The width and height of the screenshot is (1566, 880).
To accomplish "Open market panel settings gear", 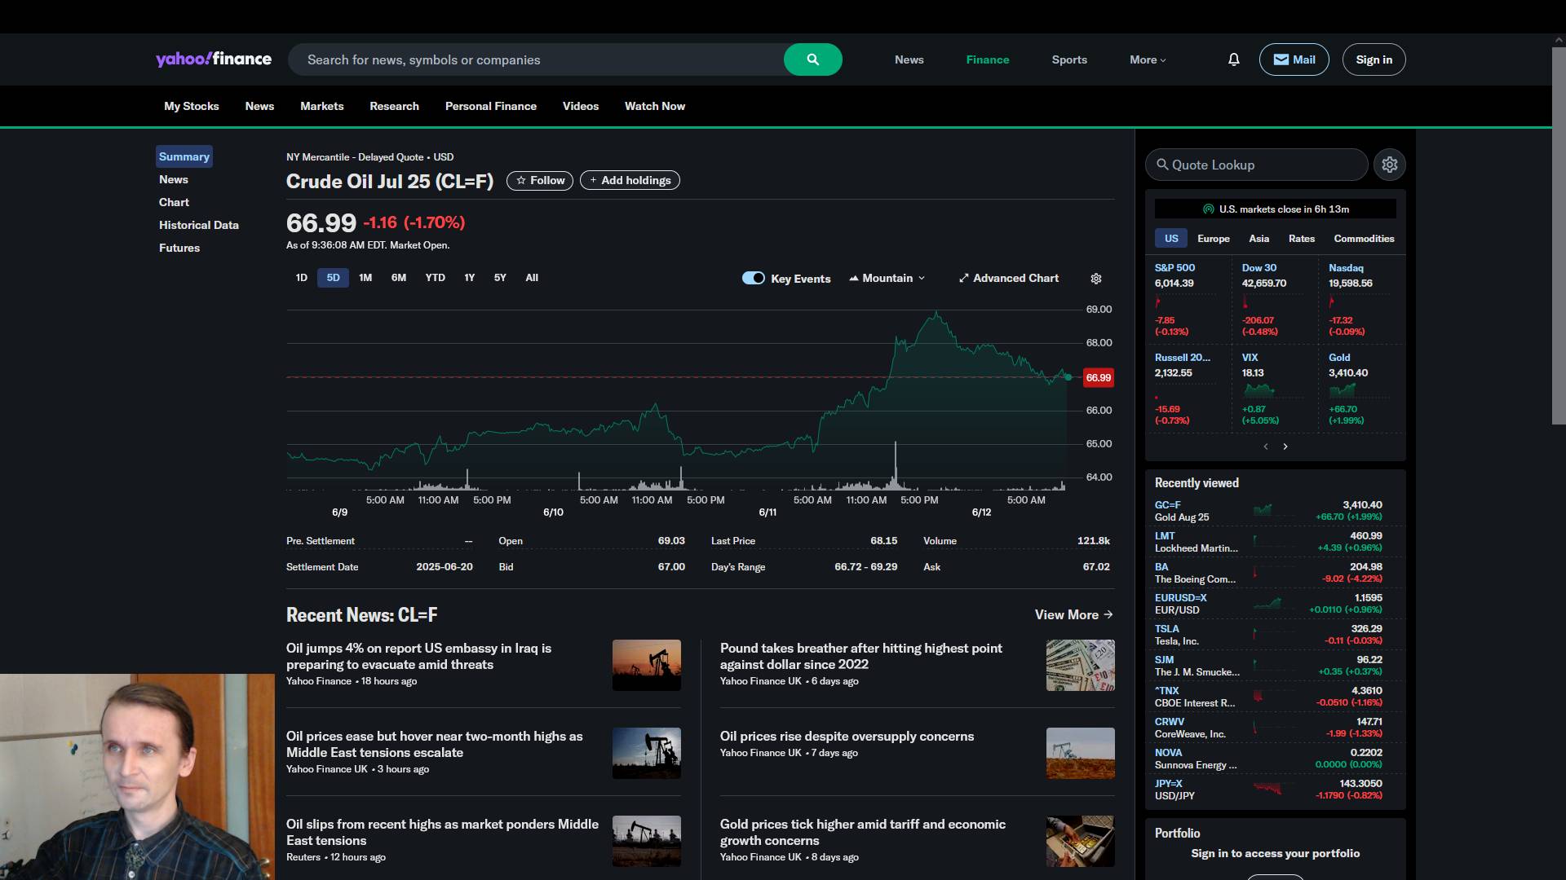I will click(x=1389, y=165).
